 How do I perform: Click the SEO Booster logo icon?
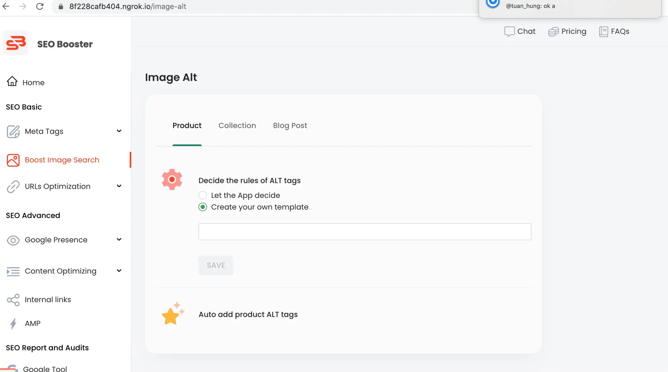(x=16, y=43)
